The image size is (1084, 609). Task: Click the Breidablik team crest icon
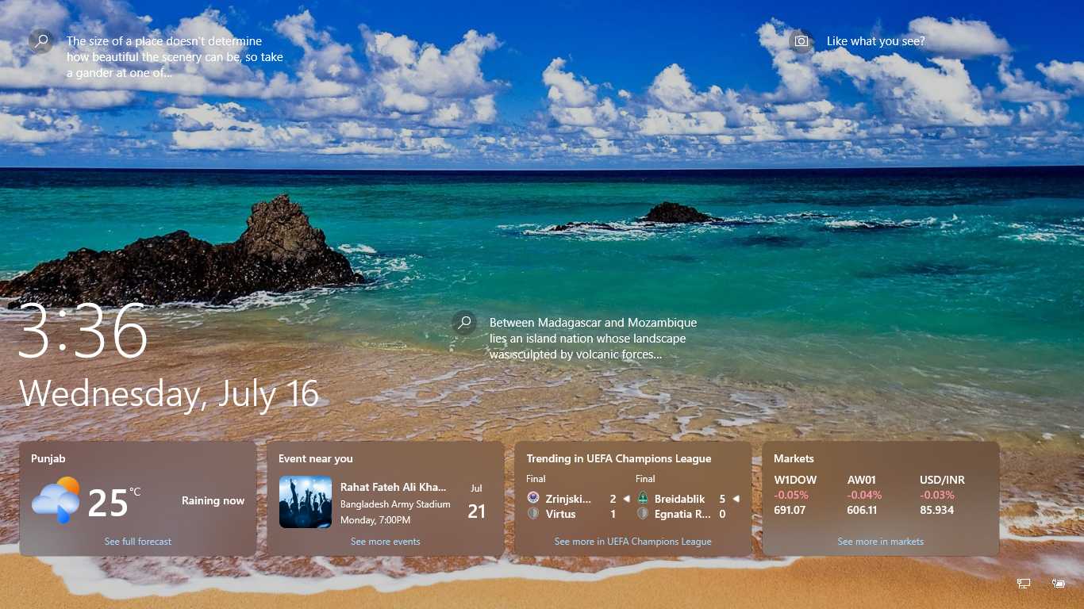643,498
